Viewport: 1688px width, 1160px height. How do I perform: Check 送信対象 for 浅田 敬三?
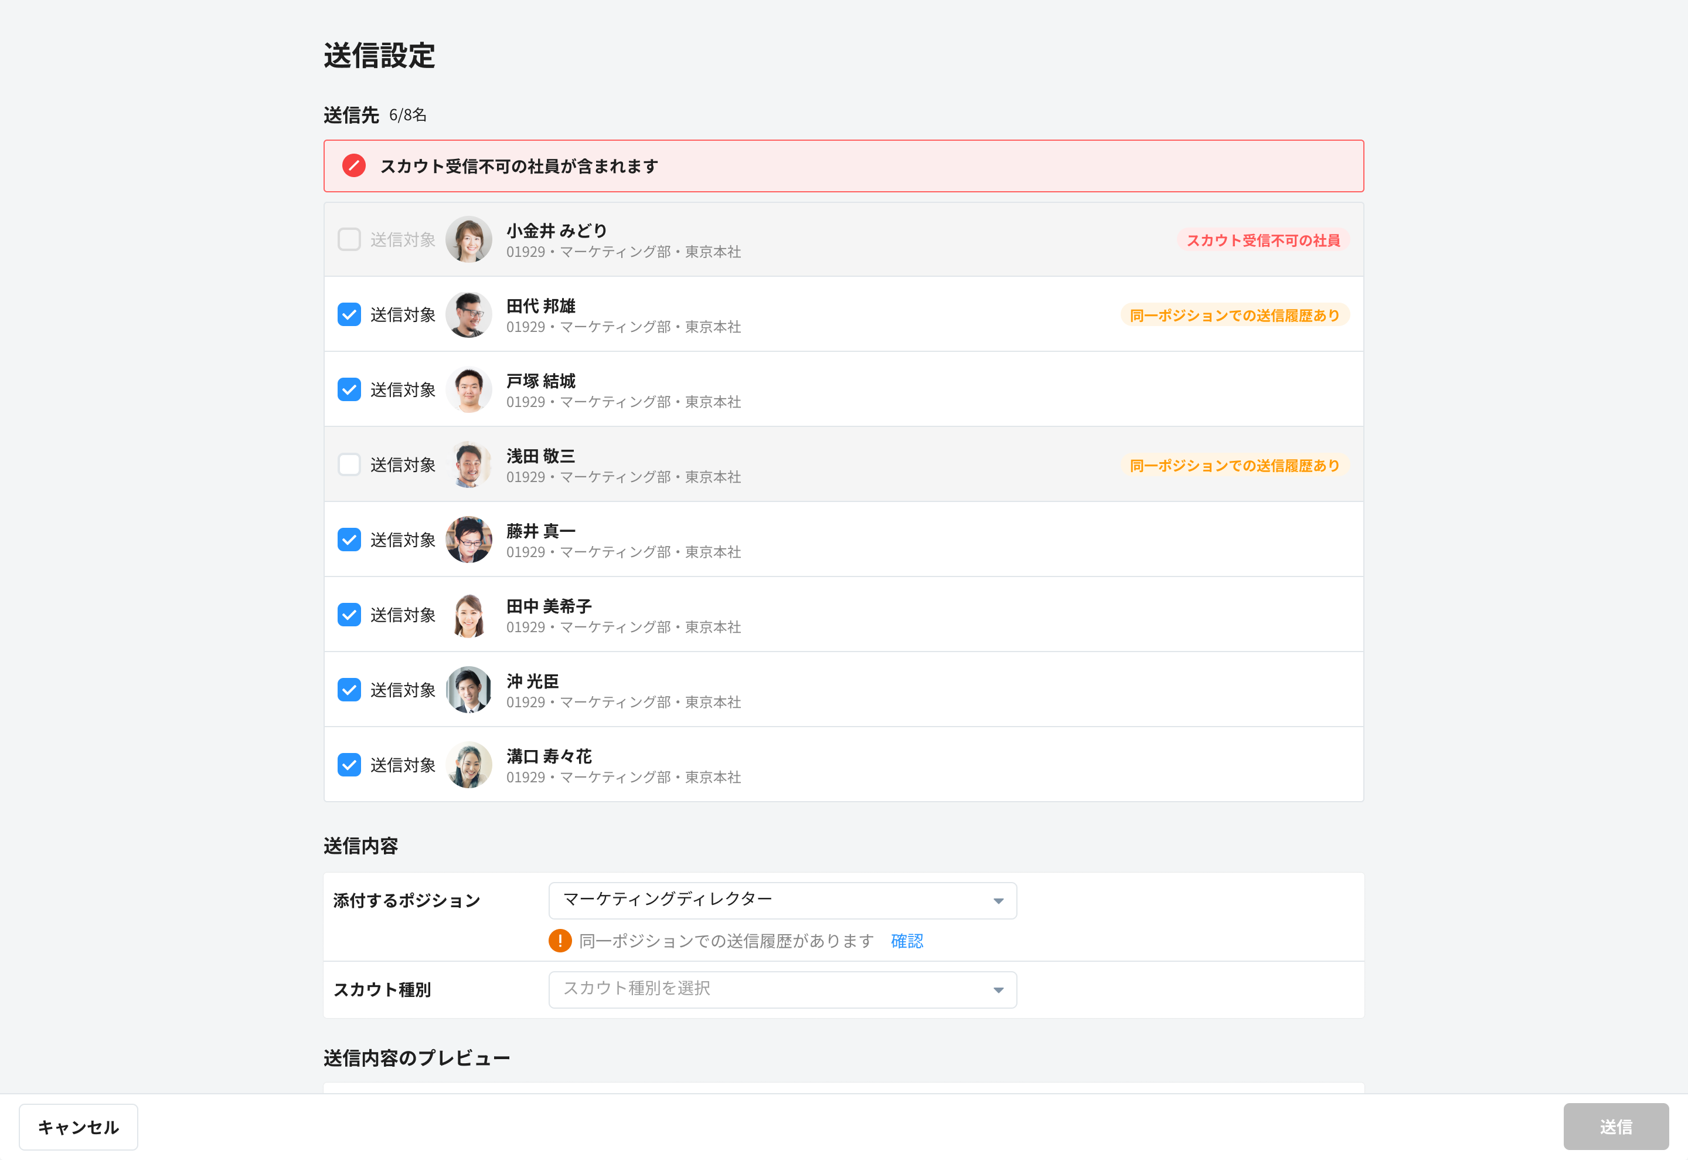point(349,464)
